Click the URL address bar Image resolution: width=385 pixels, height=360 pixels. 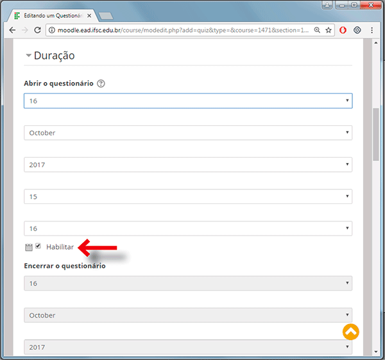pos(180,30)
